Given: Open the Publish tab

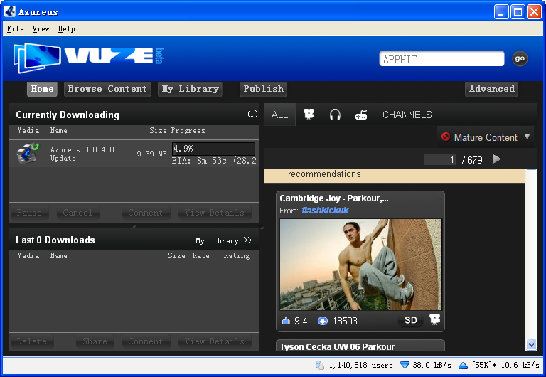Looking at the screenshot, I should tap(263, 89).
